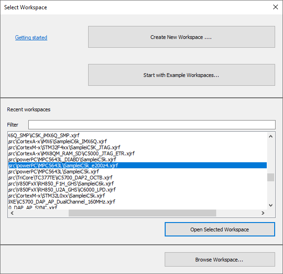This screenshot has width=283, height=274.
Task: Select the highlighted SampleiC5k_e200z4.xjrf workspace
Action: pos(64,166)
